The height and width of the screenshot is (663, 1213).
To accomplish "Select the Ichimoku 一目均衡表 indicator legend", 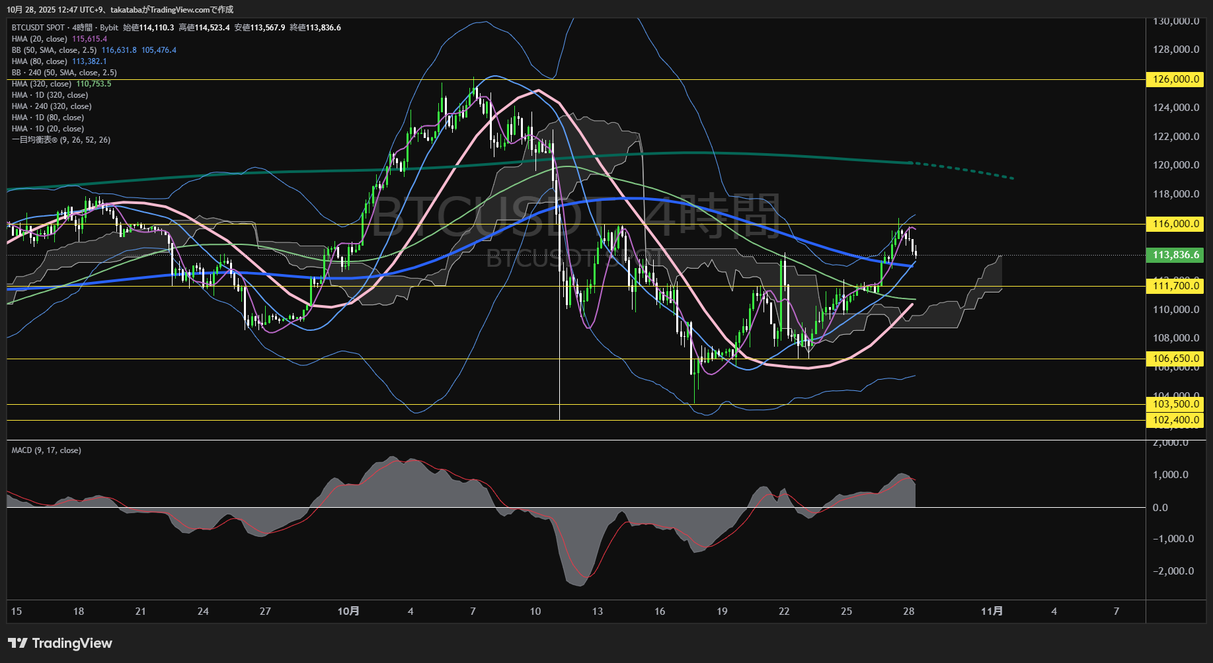I will (x=61, y=140).
